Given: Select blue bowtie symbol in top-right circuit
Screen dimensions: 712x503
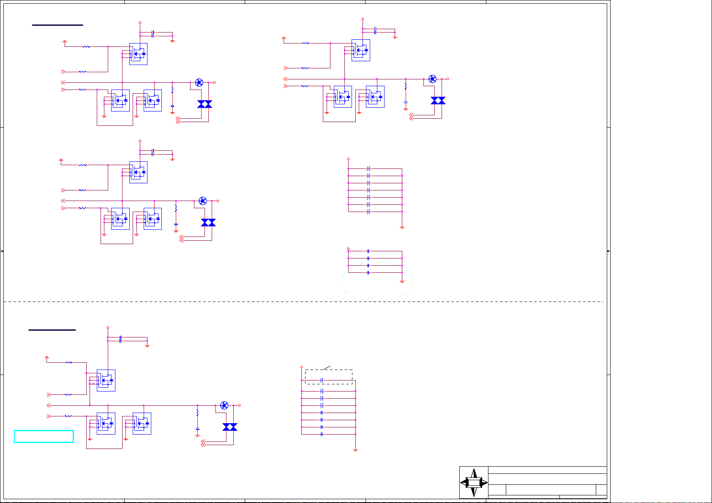Looking at the screenshot, I should click(438, 101).
